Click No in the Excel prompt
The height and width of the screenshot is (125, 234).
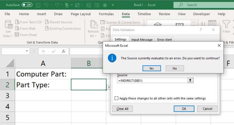pyautogui.click(x=174, y=68)
